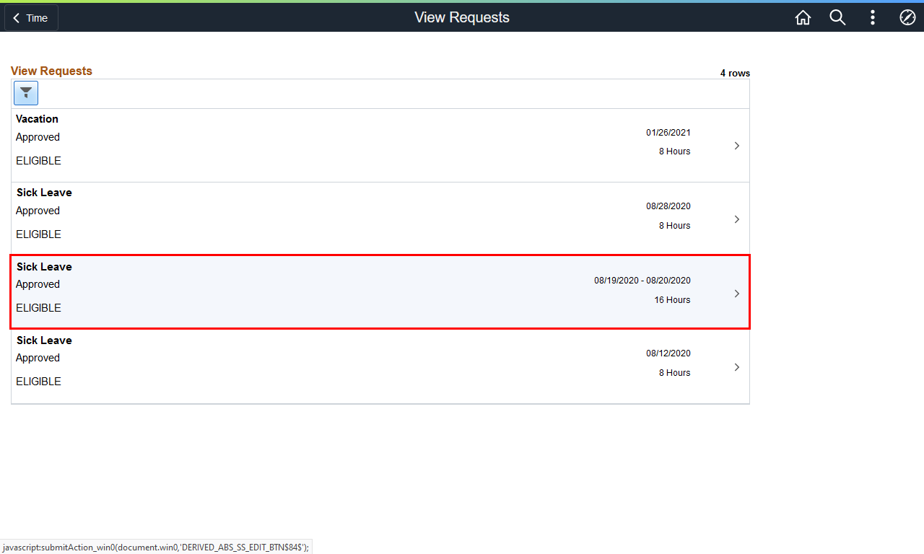Select Sick Leave title dated 08/12/2020
The image size is (924, 554).
[44, 340]
